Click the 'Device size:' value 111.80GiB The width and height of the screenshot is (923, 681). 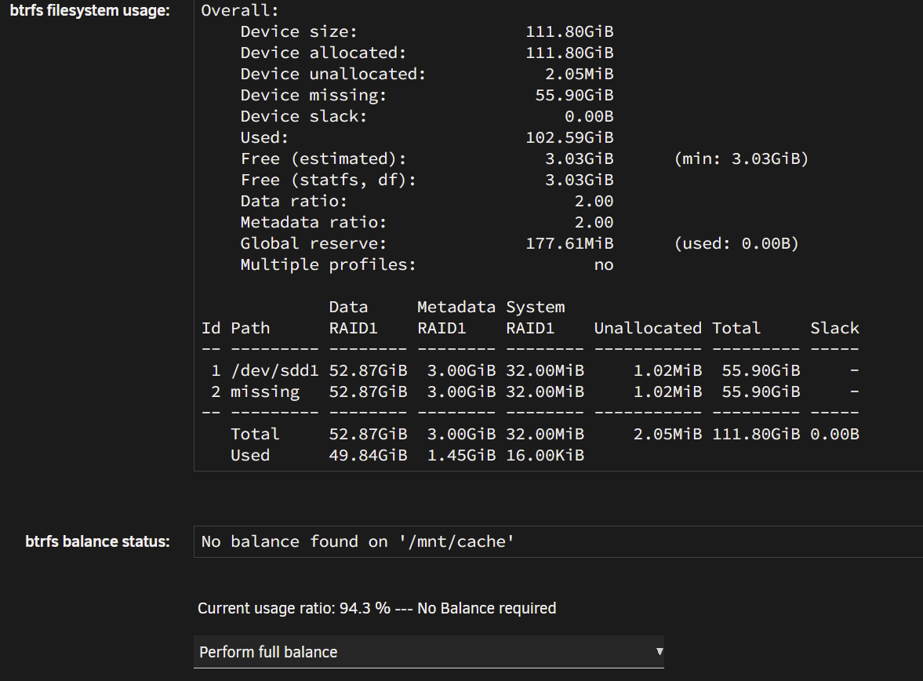[x=569, y=32]
